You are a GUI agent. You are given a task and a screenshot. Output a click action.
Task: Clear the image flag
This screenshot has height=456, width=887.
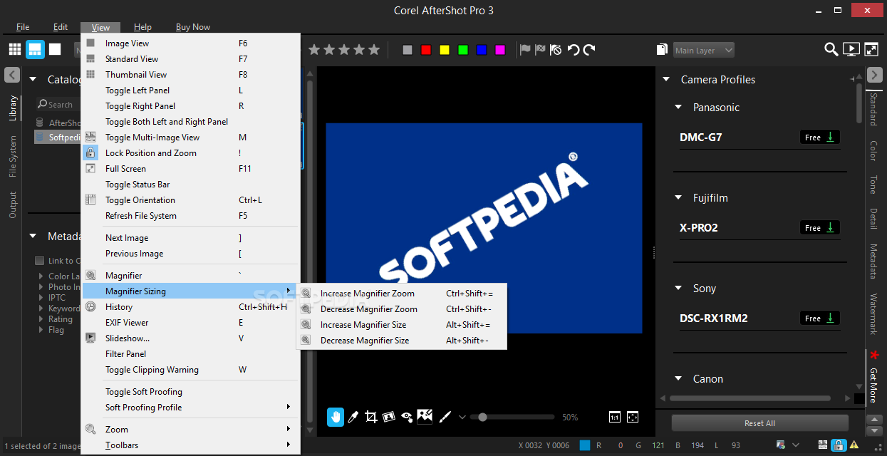556,49
